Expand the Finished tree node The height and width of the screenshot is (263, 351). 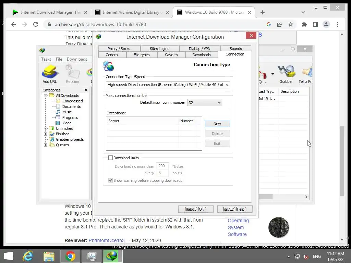[x=46, y=134]
